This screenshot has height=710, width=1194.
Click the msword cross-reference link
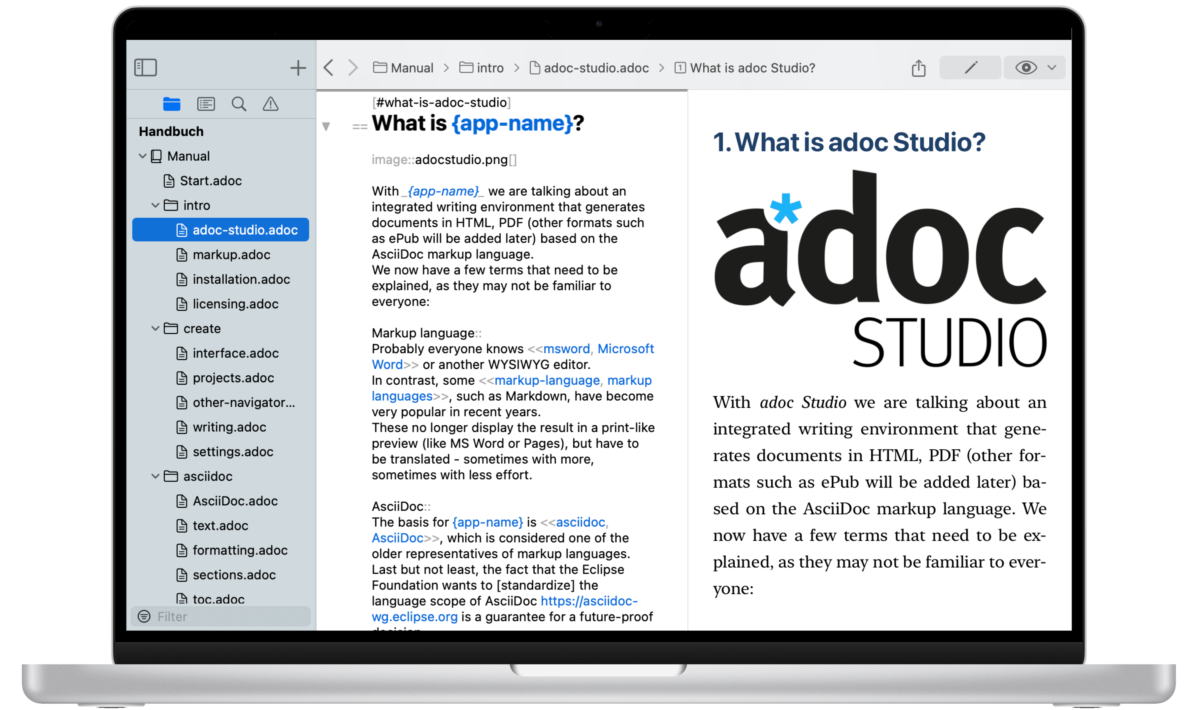click(566, 349)
